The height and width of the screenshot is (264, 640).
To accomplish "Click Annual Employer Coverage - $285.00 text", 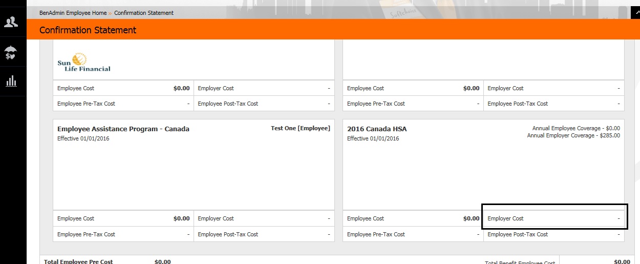I will (573, 136).
